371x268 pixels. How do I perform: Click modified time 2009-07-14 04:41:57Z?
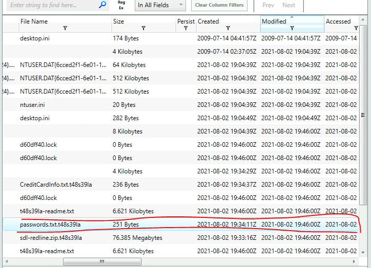(291, 38)
